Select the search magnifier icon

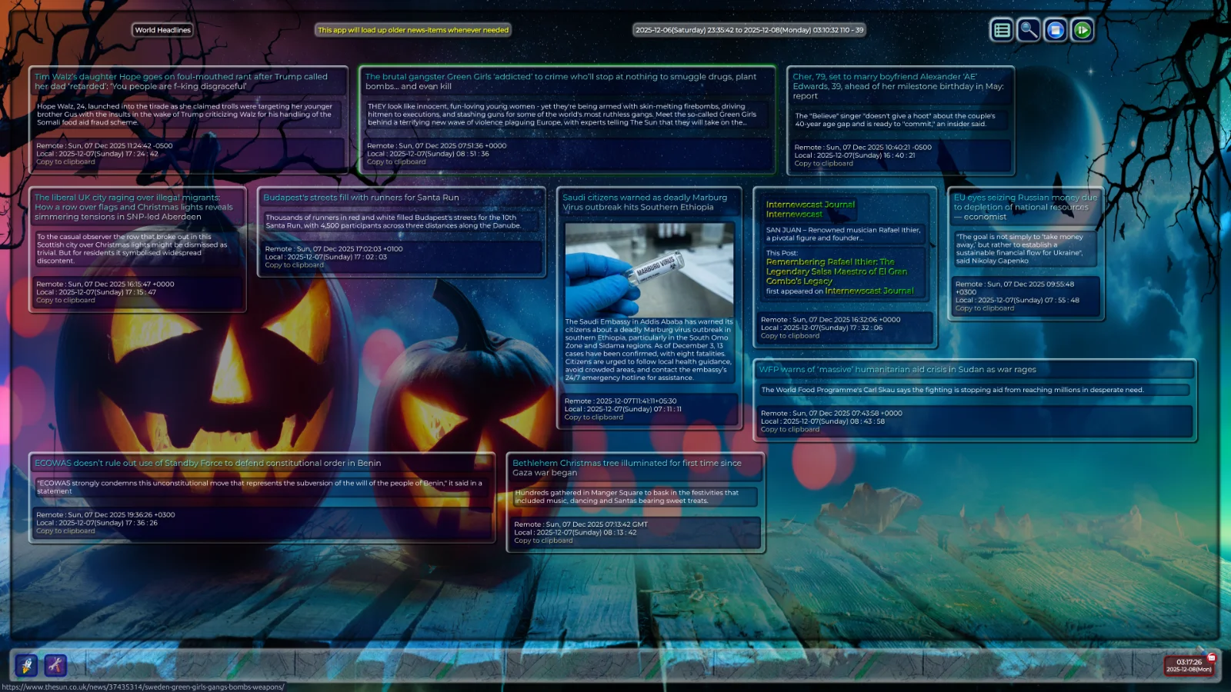(1028, 30)
